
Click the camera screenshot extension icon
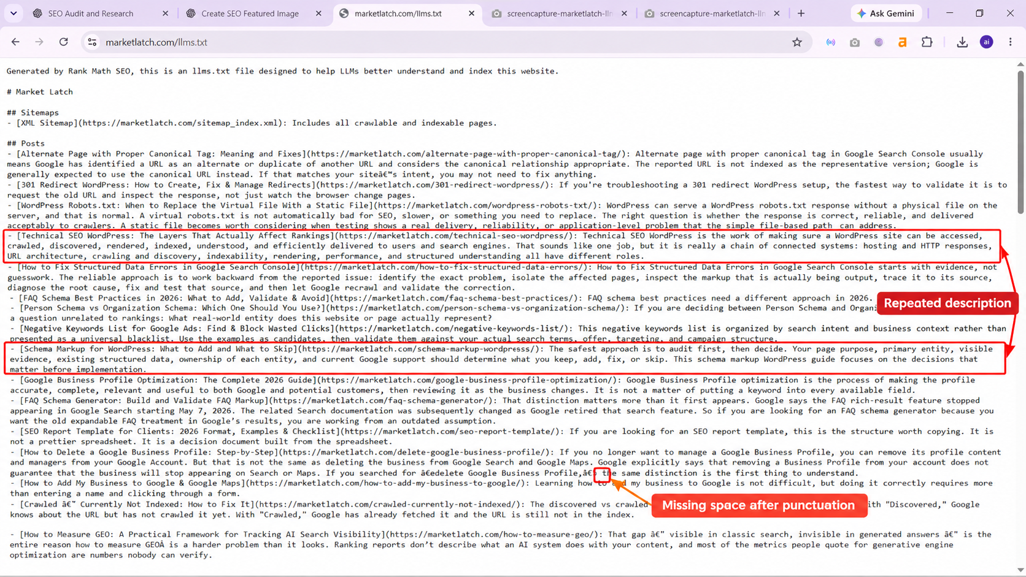coord(854,42)
